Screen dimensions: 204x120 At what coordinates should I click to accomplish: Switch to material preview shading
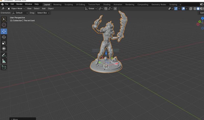(x=201, y=9)
